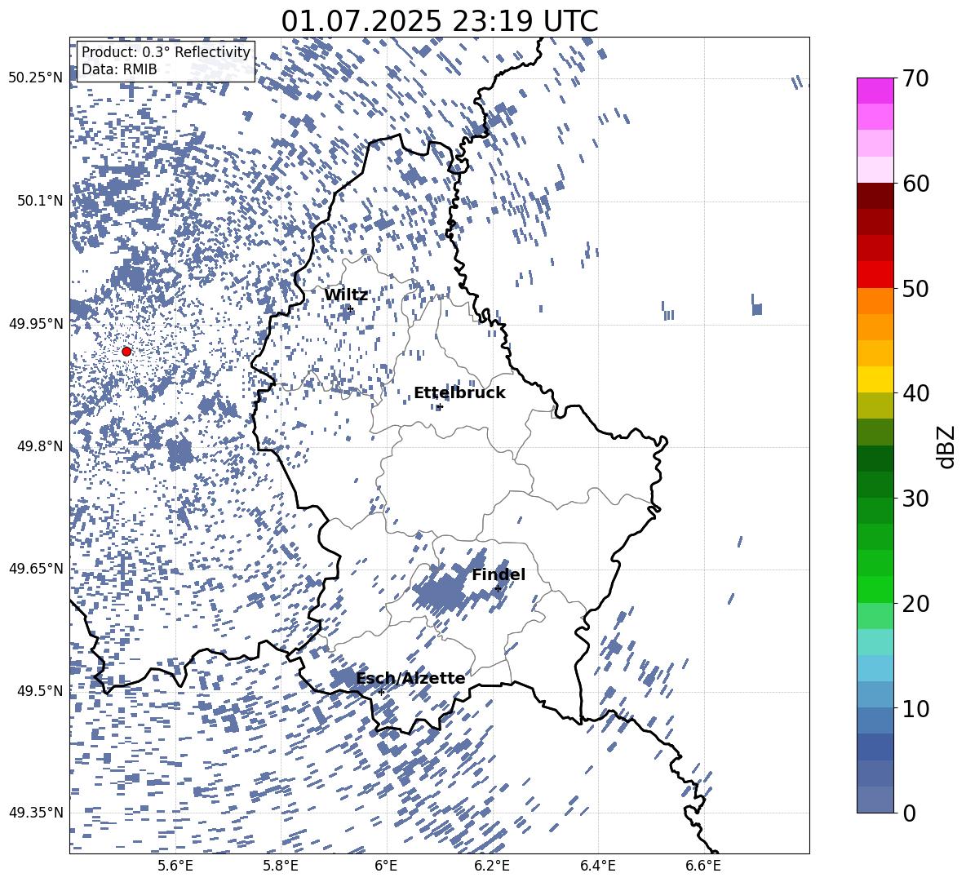Click the 6.6°E longitude tick label
The image size is (966, 882).
pyautogui.click(x=703, y=866)
